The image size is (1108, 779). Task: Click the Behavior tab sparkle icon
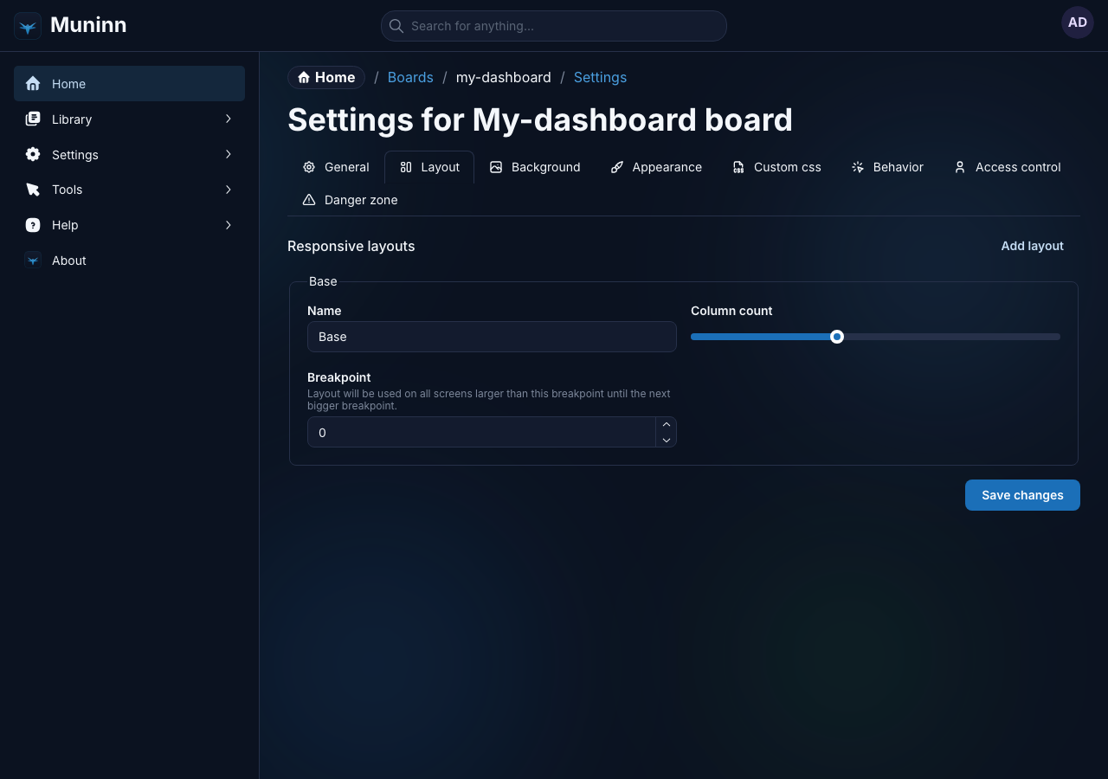click(x=858, y=167)
